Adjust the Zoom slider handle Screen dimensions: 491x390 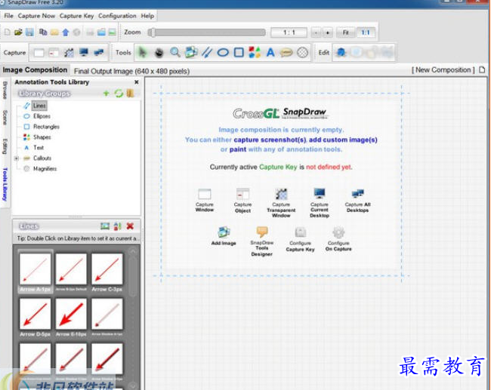152,32
